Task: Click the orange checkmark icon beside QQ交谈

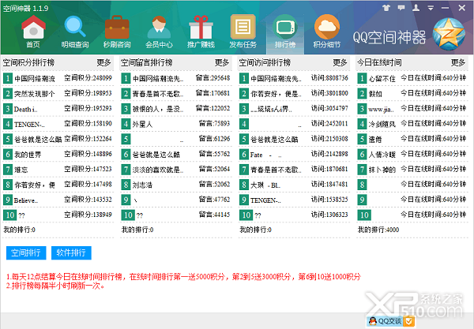Action: pos(408,321)
